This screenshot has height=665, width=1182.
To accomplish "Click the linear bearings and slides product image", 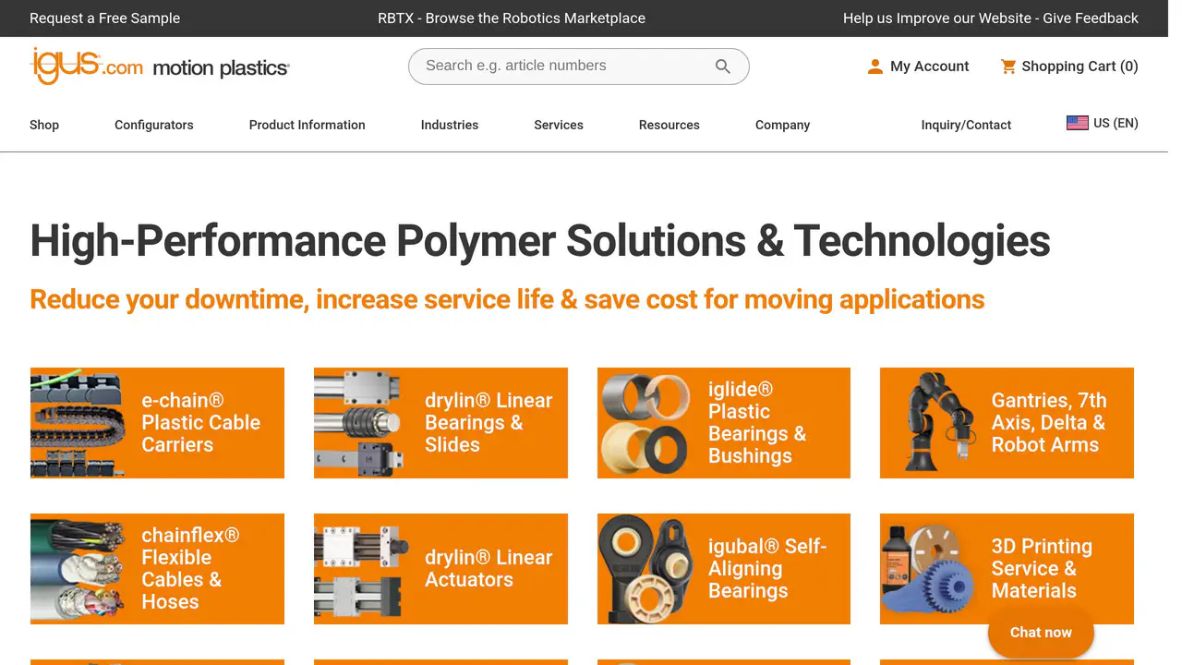I will 361,423.
